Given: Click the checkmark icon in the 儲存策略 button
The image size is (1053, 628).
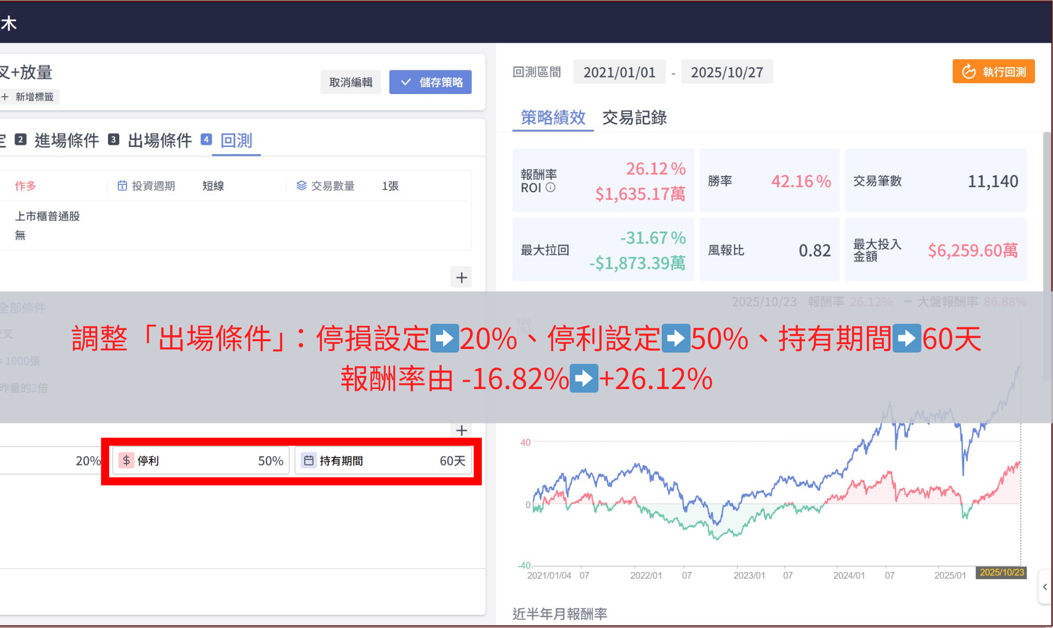Looking at the screenshot, I should point(406,82).
